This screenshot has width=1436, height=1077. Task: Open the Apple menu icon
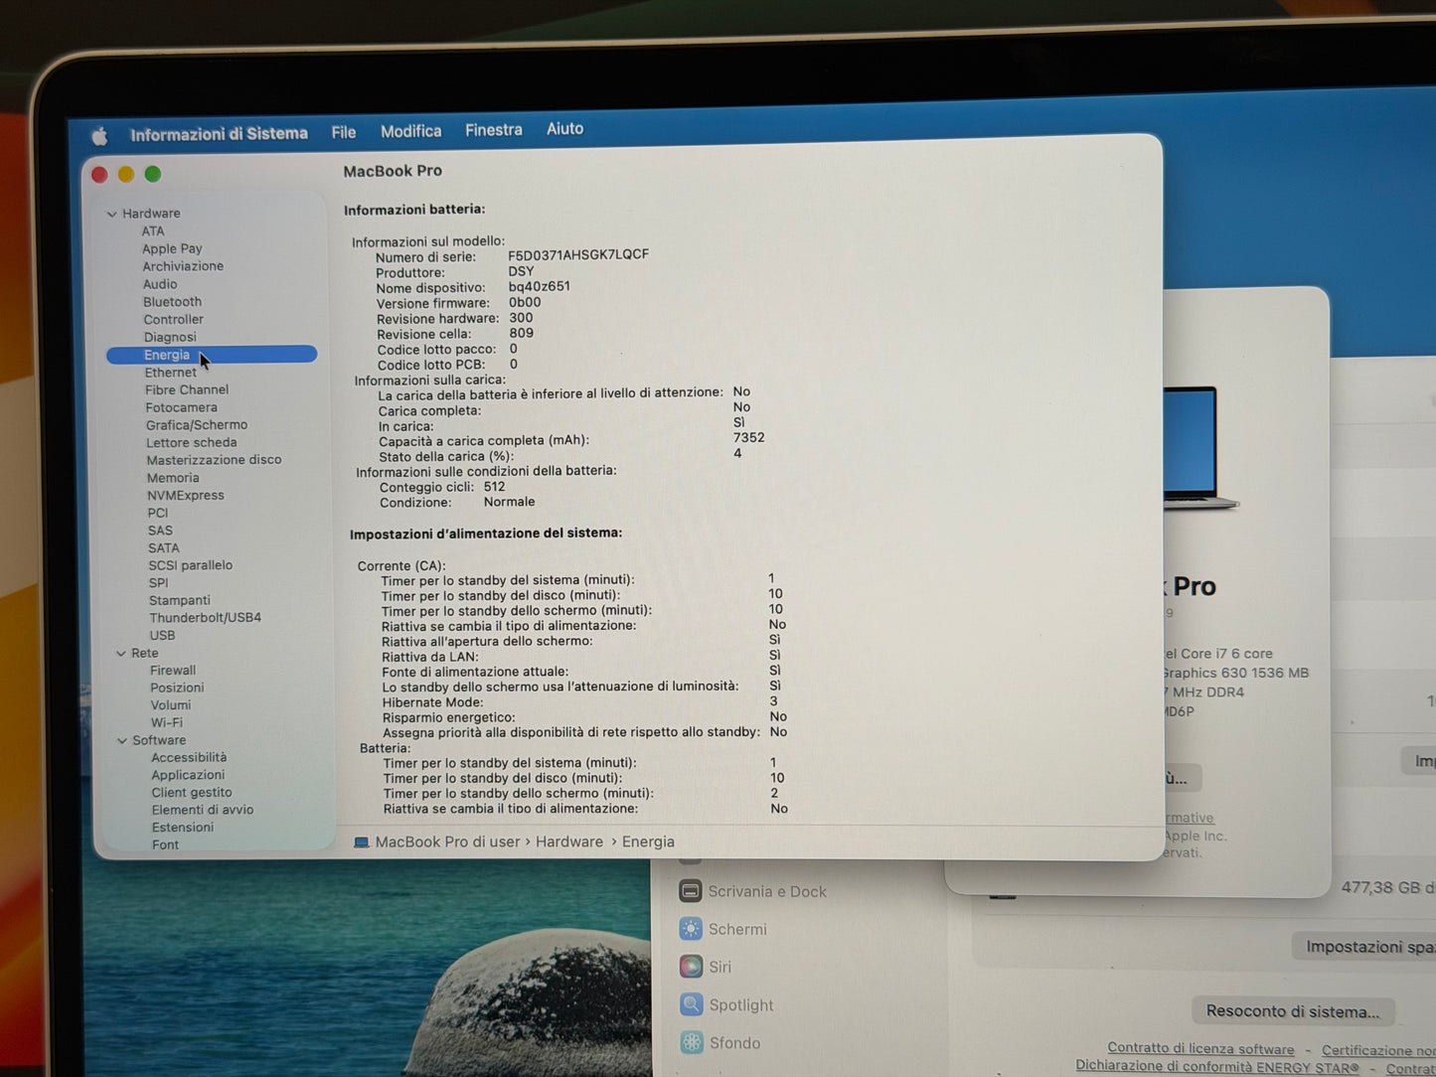[x=99, y=136]
